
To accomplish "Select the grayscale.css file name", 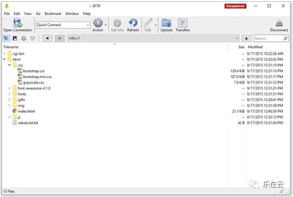I will click(34, 82).
